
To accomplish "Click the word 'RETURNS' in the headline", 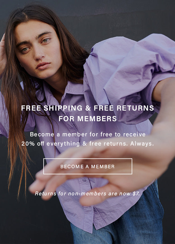I will point(135,108).
